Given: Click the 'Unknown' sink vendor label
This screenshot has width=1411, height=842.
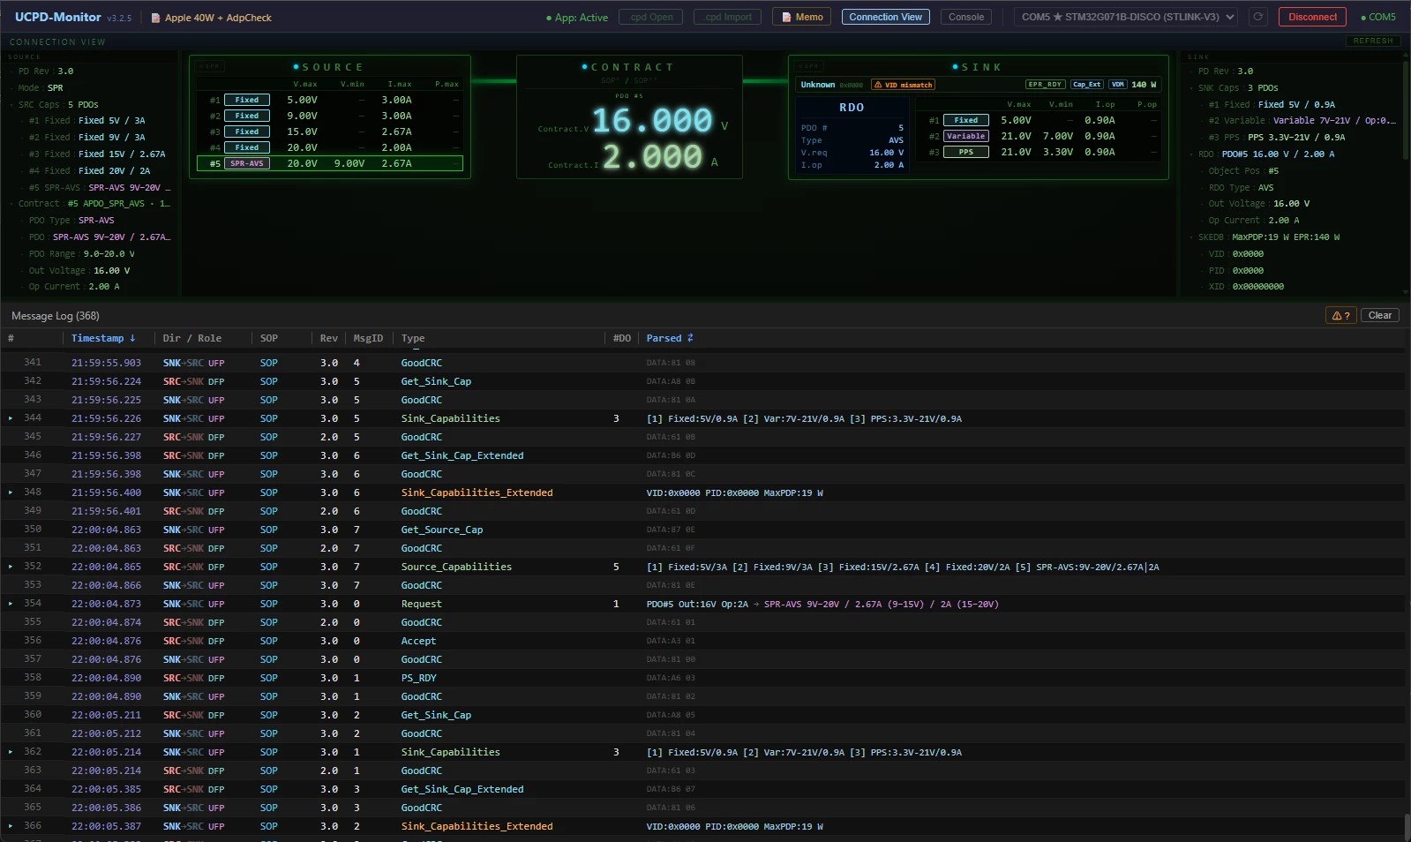Looking at the screenshot, I should tap(817, 85).
